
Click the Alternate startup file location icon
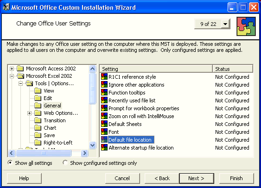[104, 147]
